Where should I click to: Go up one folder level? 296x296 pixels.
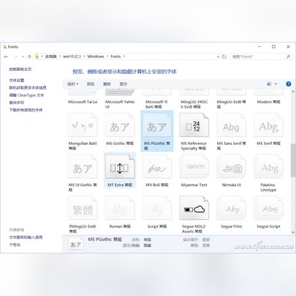coord(29,57)
